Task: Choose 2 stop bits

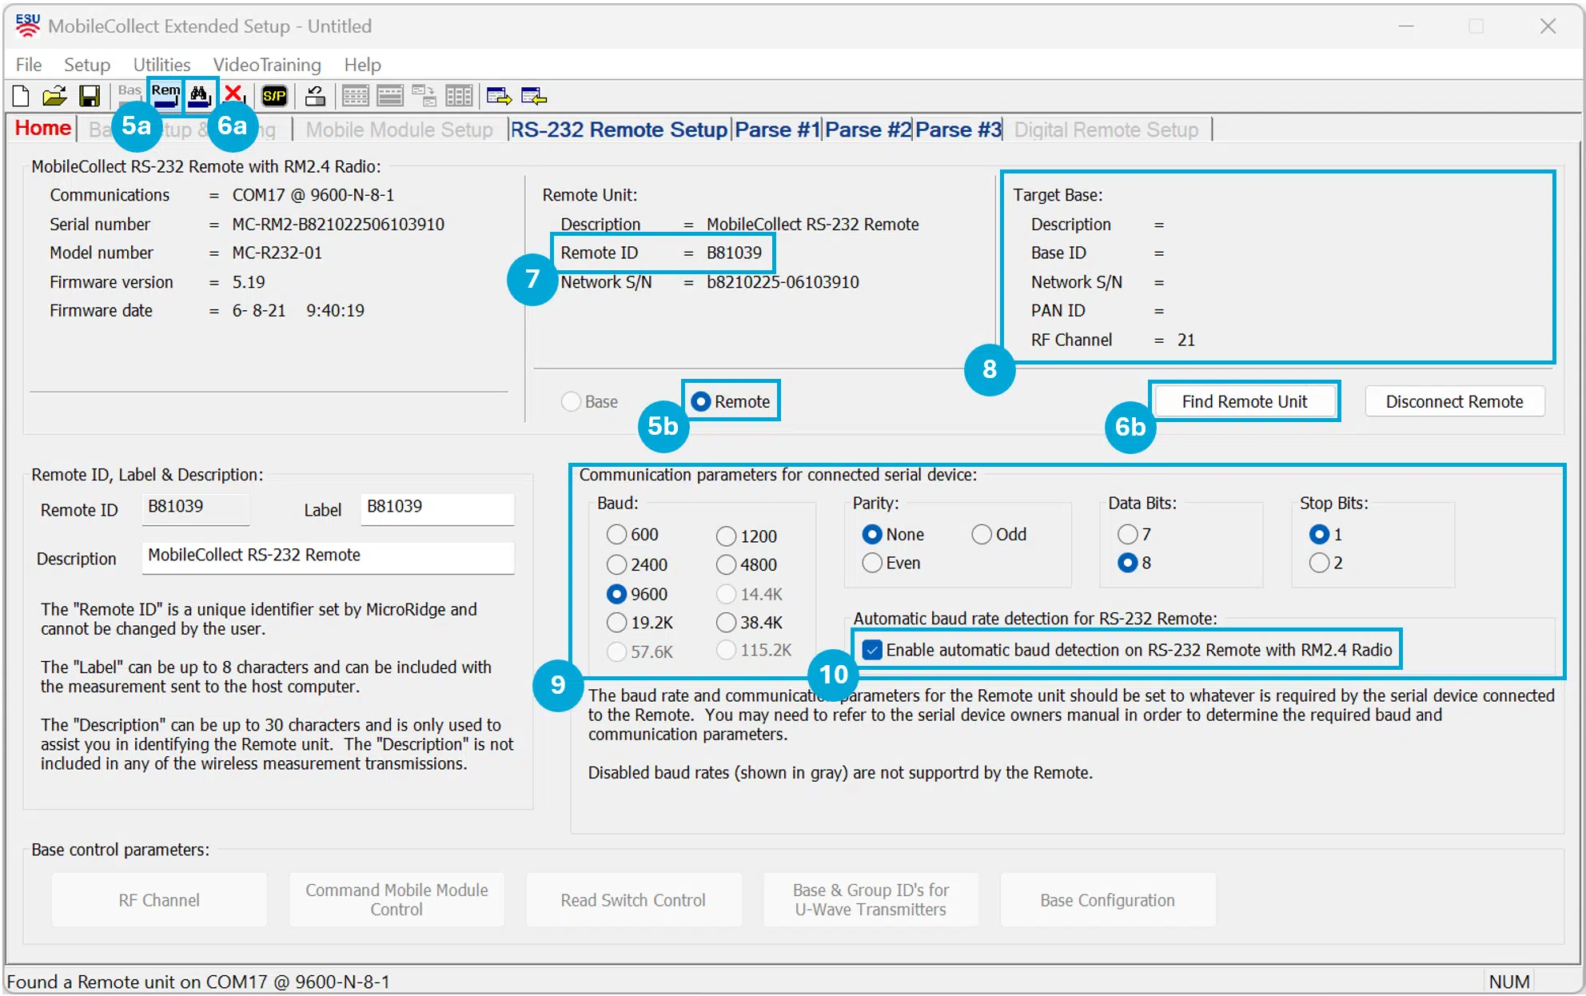Action: coord(1325,563)
